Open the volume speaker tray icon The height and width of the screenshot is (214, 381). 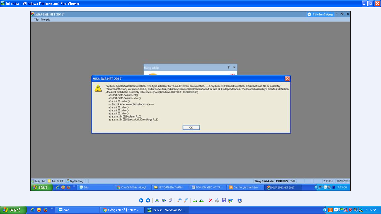355,210
